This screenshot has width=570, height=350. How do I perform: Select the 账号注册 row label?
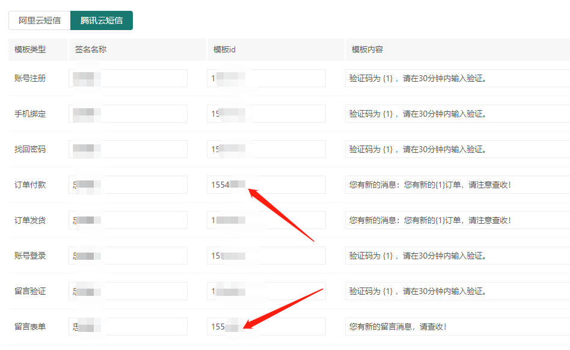[30, 78]
